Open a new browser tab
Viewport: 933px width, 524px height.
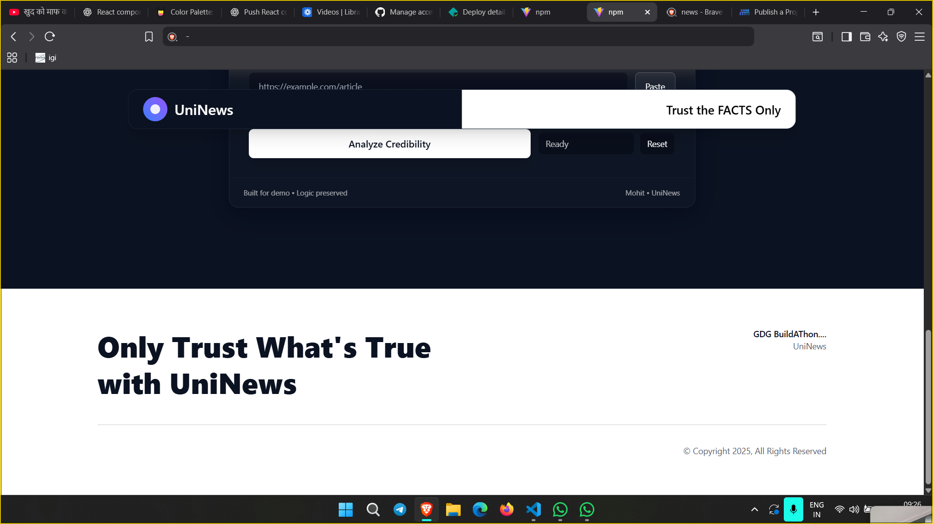816,12
